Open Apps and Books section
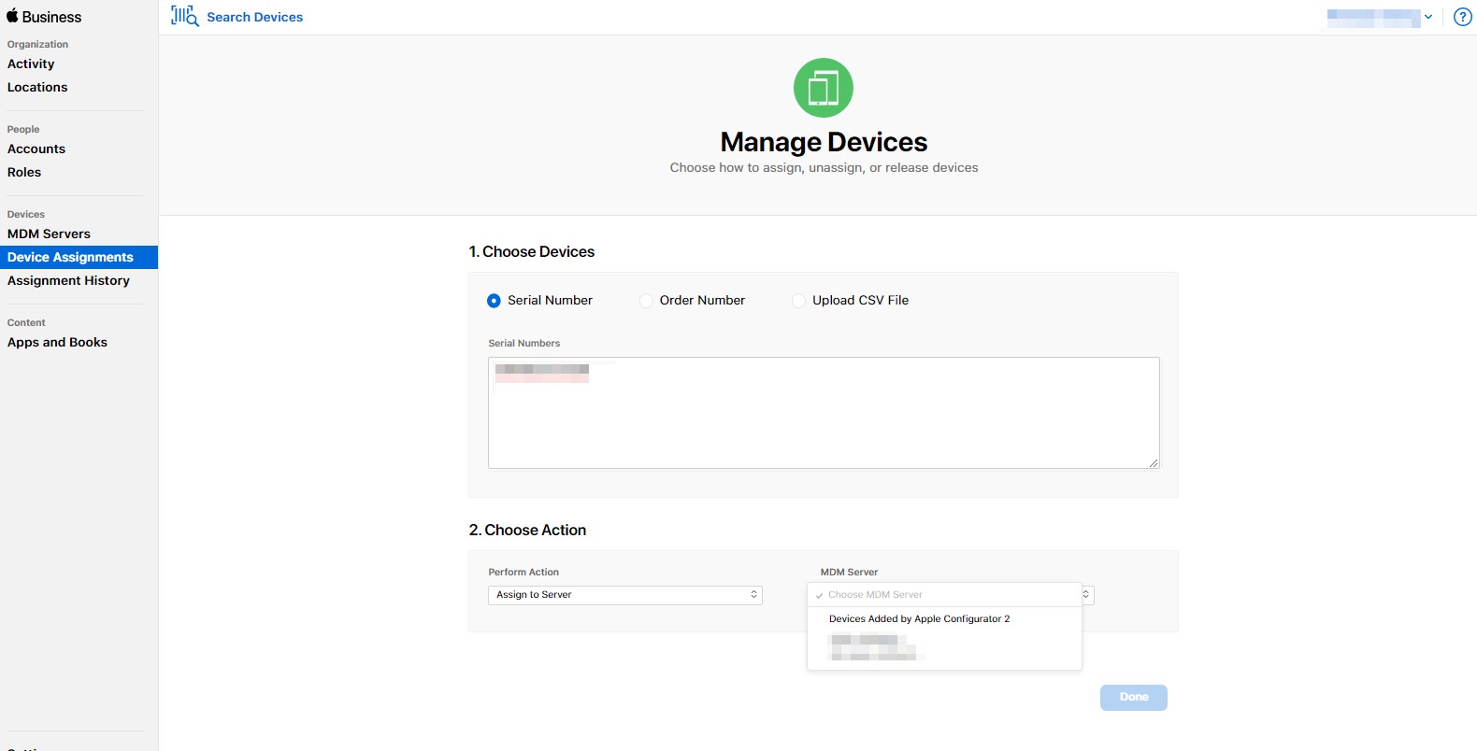 coord(57,342)
